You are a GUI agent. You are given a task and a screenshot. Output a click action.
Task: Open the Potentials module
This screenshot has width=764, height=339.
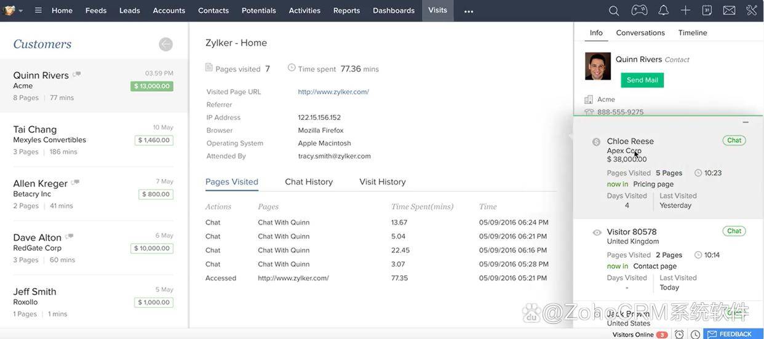(x=259, y=10)
